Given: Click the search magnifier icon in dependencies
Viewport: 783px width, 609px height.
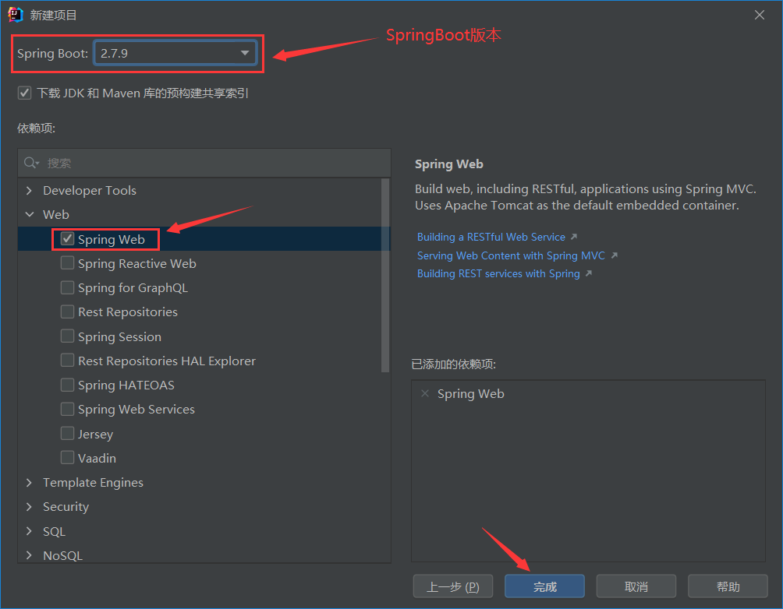Looking at the screenshot, I should pyautogui.click(x=30, y=163).
